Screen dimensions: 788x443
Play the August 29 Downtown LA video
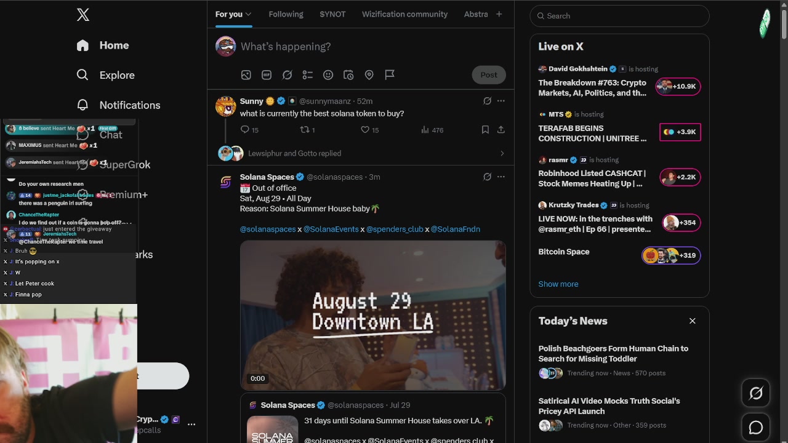[x=373, y=315]
